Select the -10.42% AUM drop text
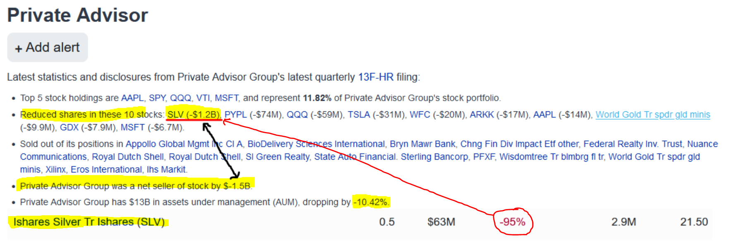739x245 pixels. click(x=371, y=202)
